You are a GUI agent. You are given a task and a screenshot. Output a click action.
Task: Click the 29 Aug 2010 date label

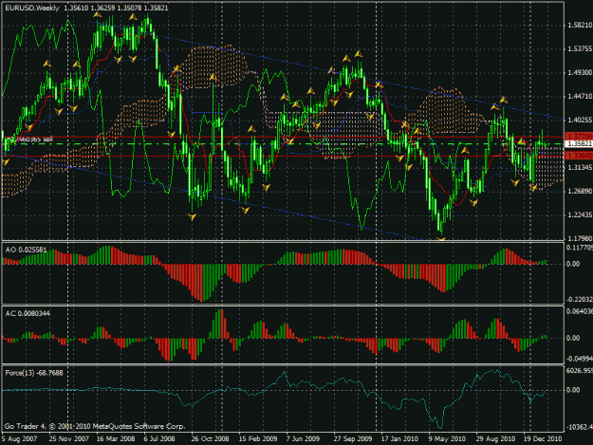point(495,439)
